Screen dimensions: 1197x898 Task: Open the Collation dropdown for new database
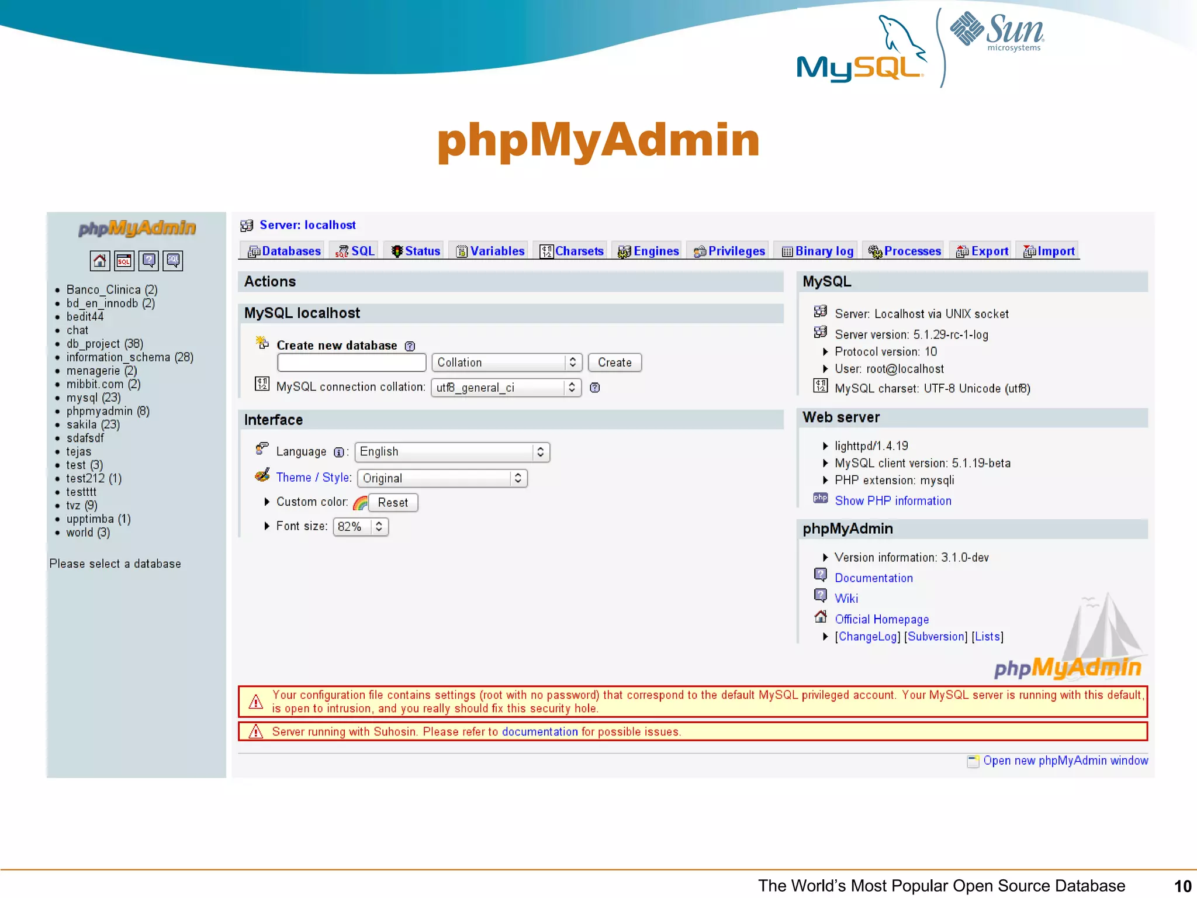pyautogui.click(x=507, y=362)
